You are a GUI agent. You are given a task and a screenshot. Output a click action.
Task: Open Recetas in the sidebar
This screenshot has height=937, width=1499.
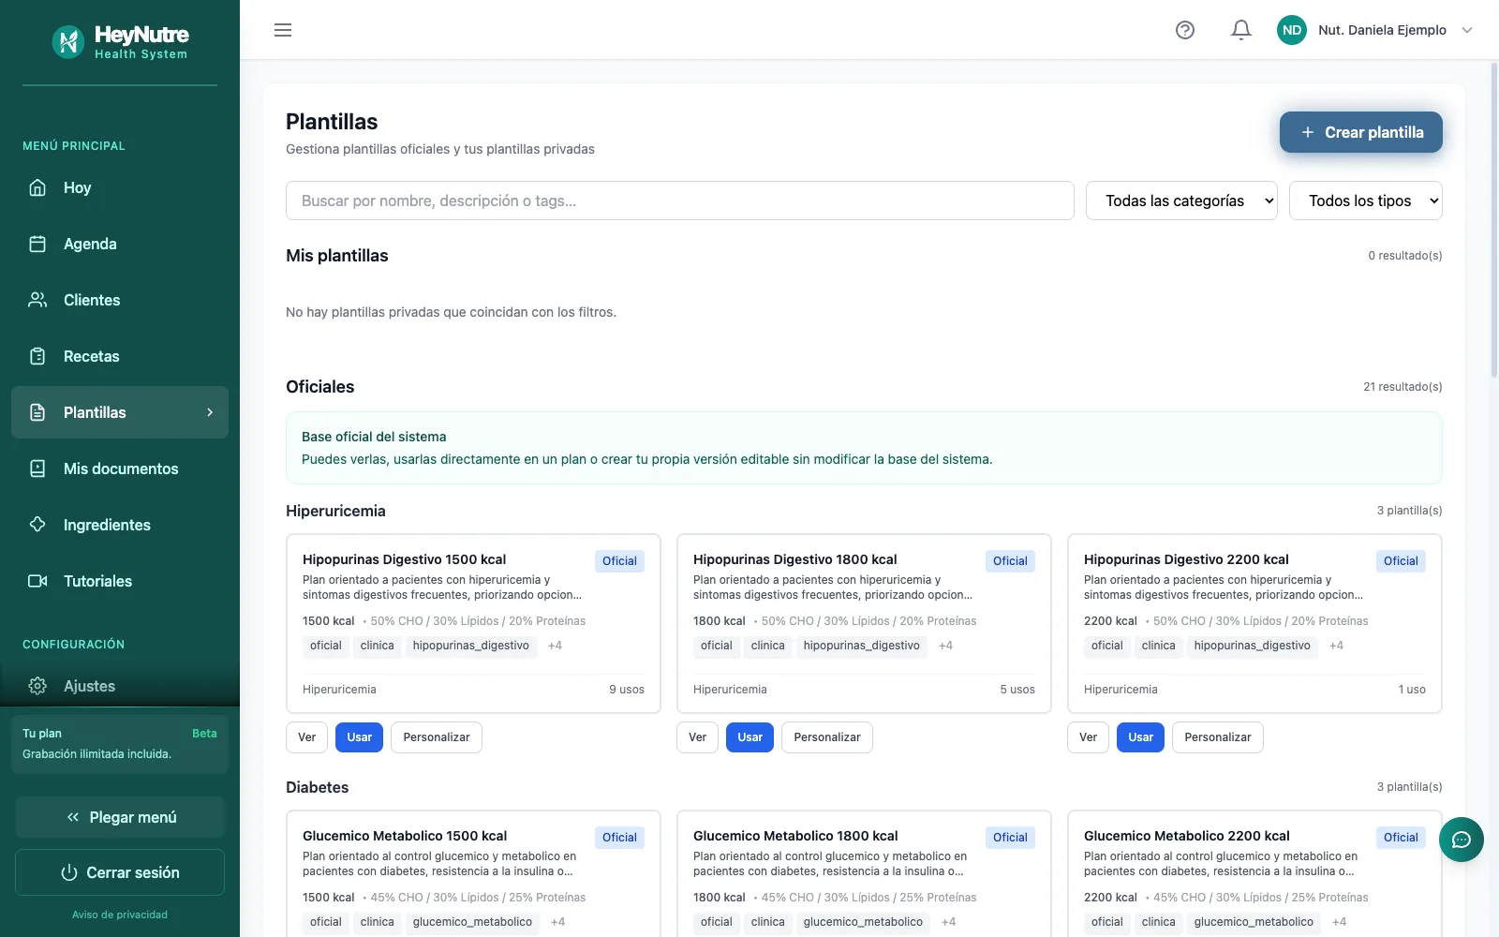point(120,356)
